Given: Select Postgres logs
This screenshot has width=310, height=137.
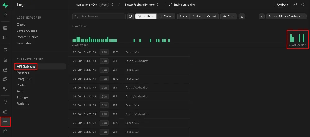Looking at the screenshot, I should (23, 73).
